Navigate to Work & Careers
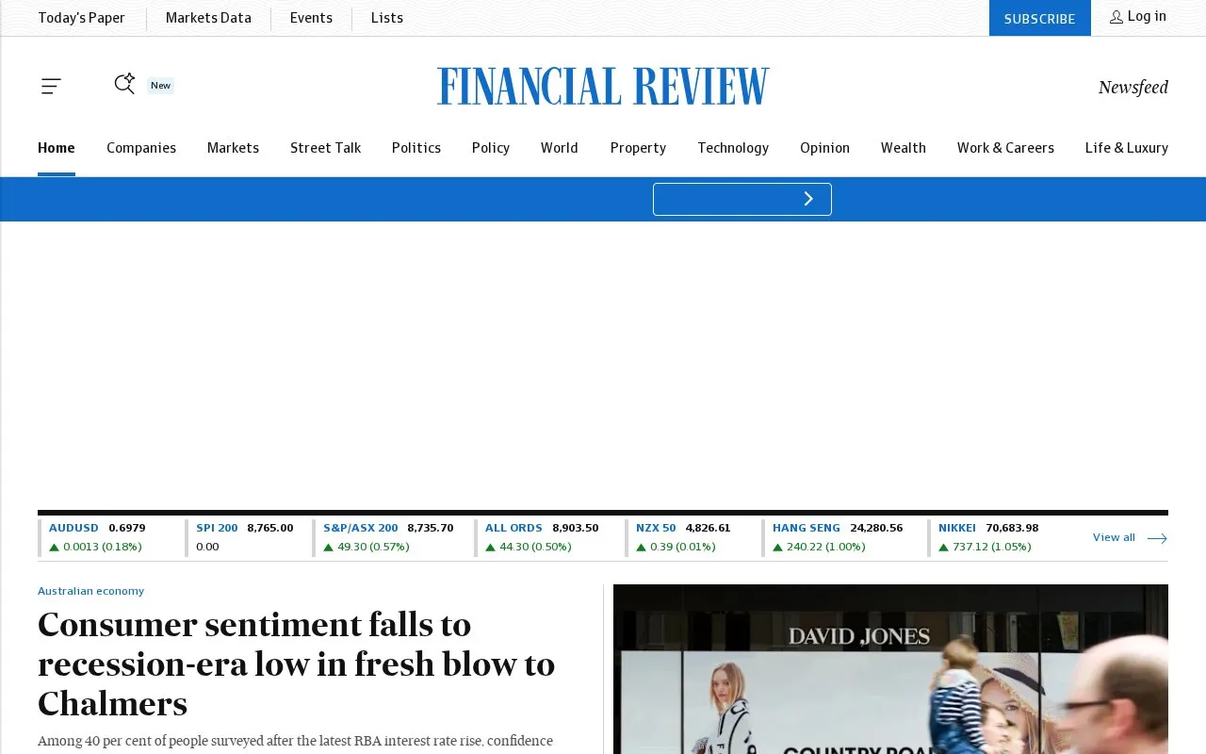 pyautogui.click(x=1005, y=148)
